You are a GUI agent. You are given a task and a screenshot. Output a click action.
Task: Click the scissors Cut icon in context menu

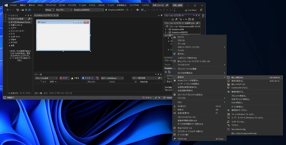click(175, 106)
